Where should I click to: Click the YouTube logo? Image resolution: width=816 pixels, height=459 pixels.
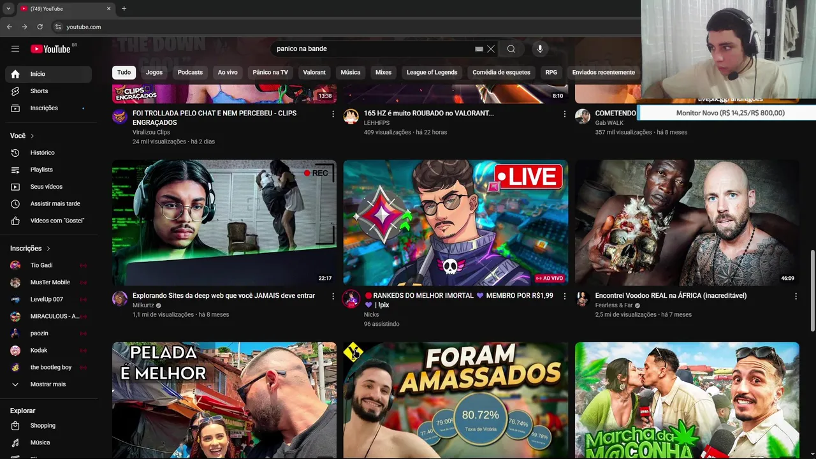pyautogui.click(x=50, y=49)
